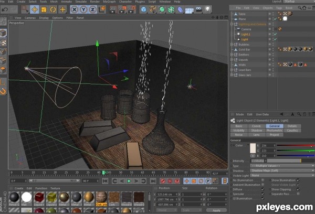This screenshot has height=214, width=315.
Task: Click the X position input field
Action: [167, 194]
